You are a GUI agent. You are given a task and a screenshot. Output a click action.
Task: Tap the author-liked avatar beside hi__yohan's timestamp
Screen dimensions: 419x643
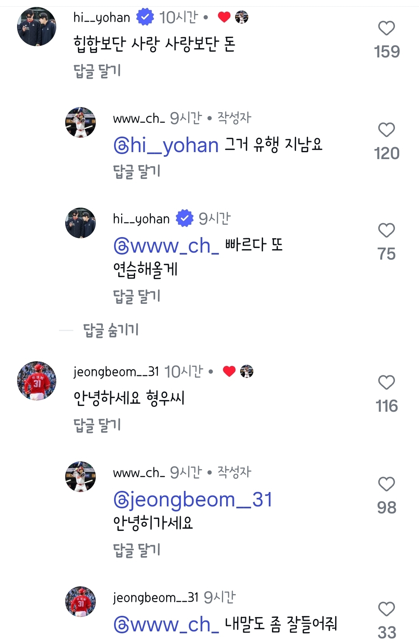pos(242,17)
